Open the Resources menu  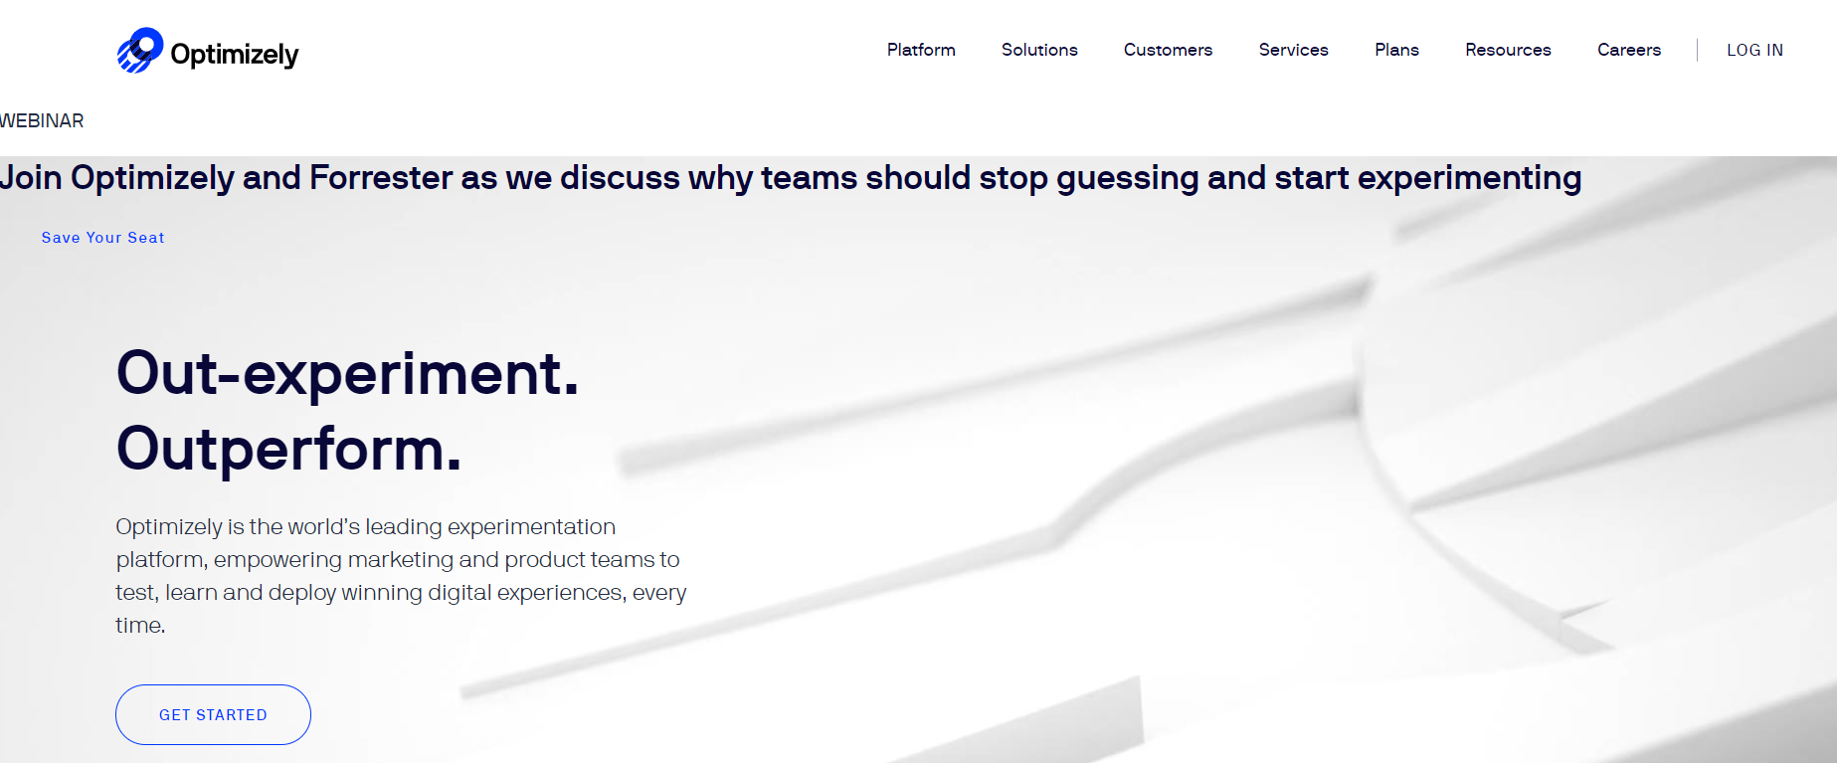click(x=1508, y=50)
